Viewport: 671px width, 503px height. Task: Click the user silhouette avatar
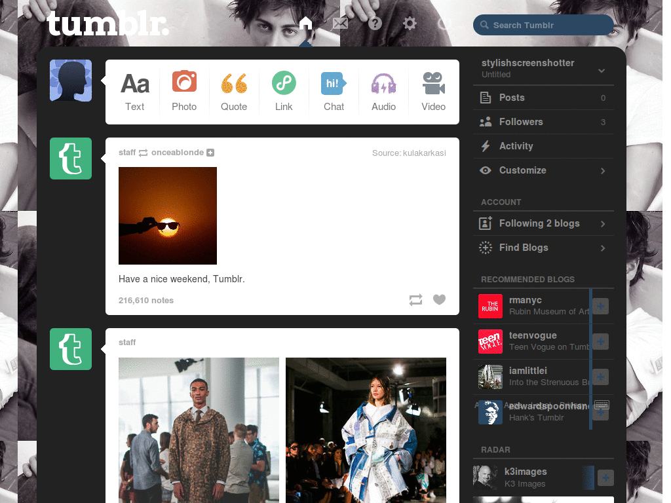[71, 81]
